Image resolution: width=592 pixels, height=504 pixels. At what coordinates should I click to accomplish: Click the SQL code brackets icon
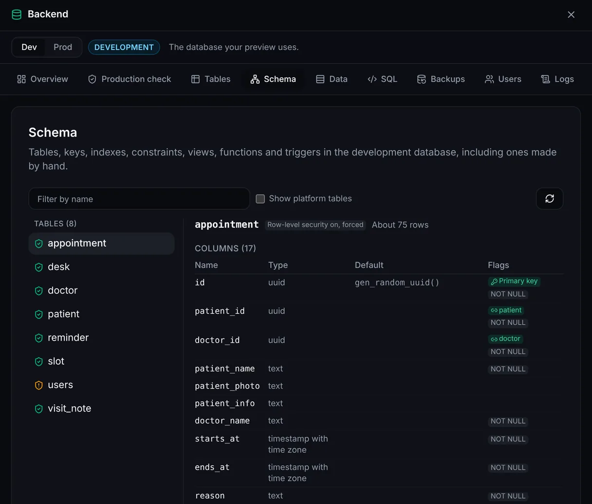click(x=372, y=79)
